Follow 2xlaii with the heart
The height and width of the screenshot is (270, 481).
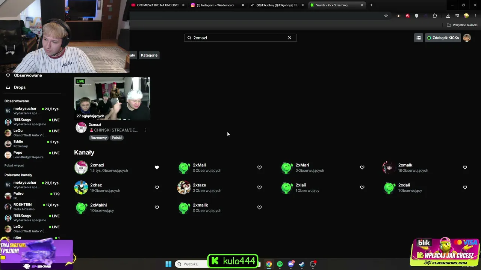(362, 187)
